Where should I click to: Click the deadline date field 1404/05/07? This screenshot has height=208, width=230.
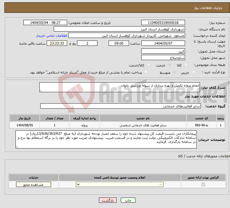coord(163,43)
